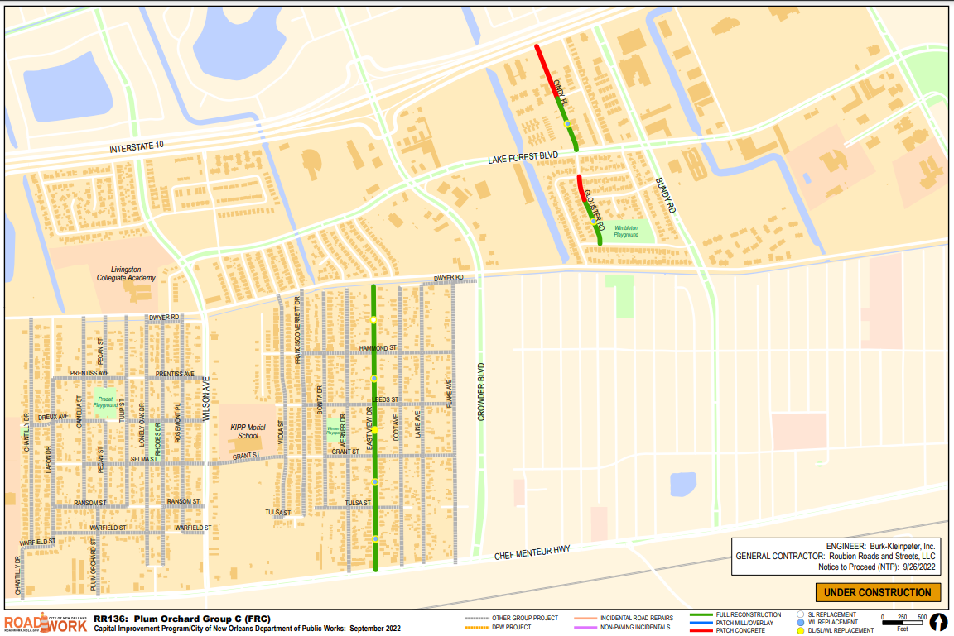Image resolution: width=954 pixels, height=636 pixels.
Task: Click the dotted orange DPW Project legend line
Action: [x=477, y=628]
